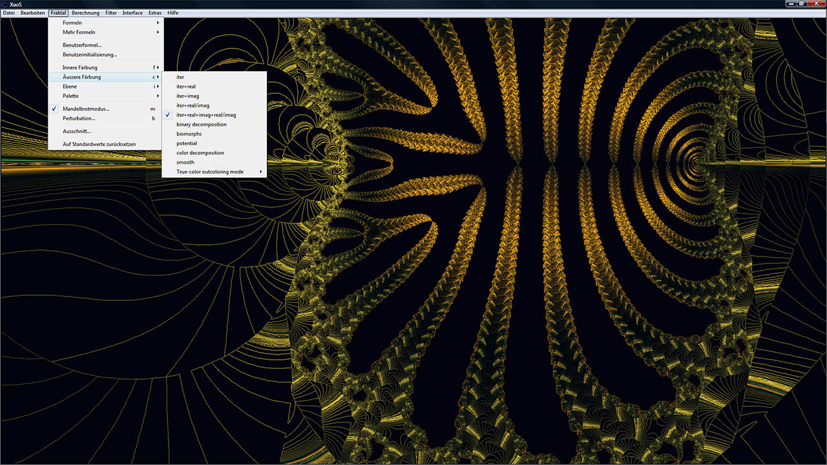Open Benutzerinitialisierung... dialog
827x465 pixels.
pyautogui.click(x=106, y=55)
